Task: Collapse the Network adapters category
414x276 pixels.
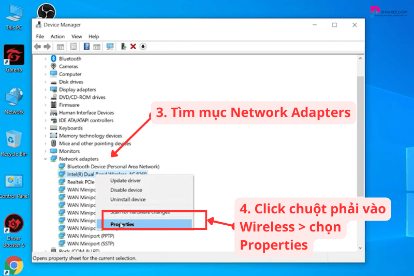Action: tap(46, 159)
